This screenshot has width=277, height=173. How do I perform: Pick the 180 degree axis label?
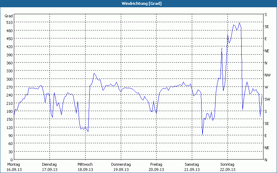10,111
